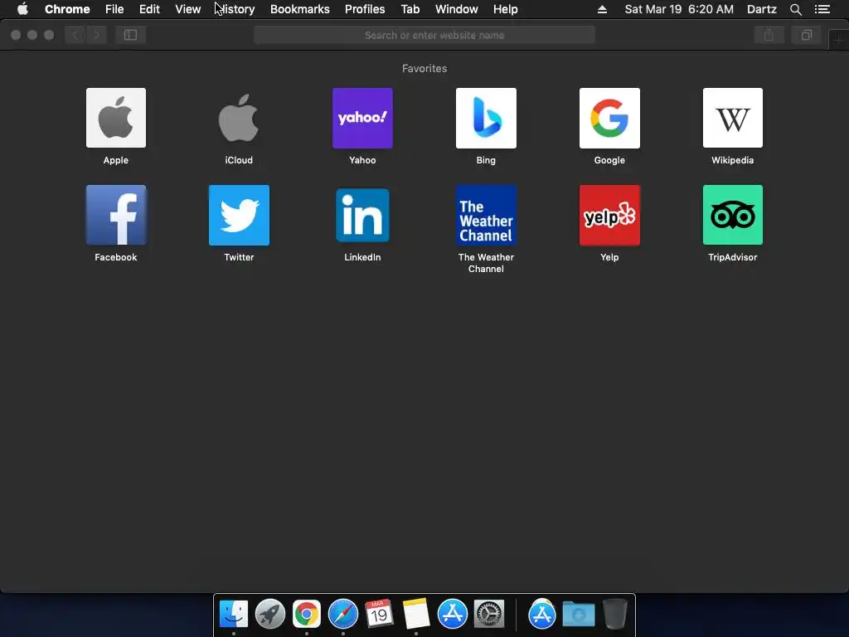Open the Bing favorite tile
849x637 pixels.
coord(486,118)
